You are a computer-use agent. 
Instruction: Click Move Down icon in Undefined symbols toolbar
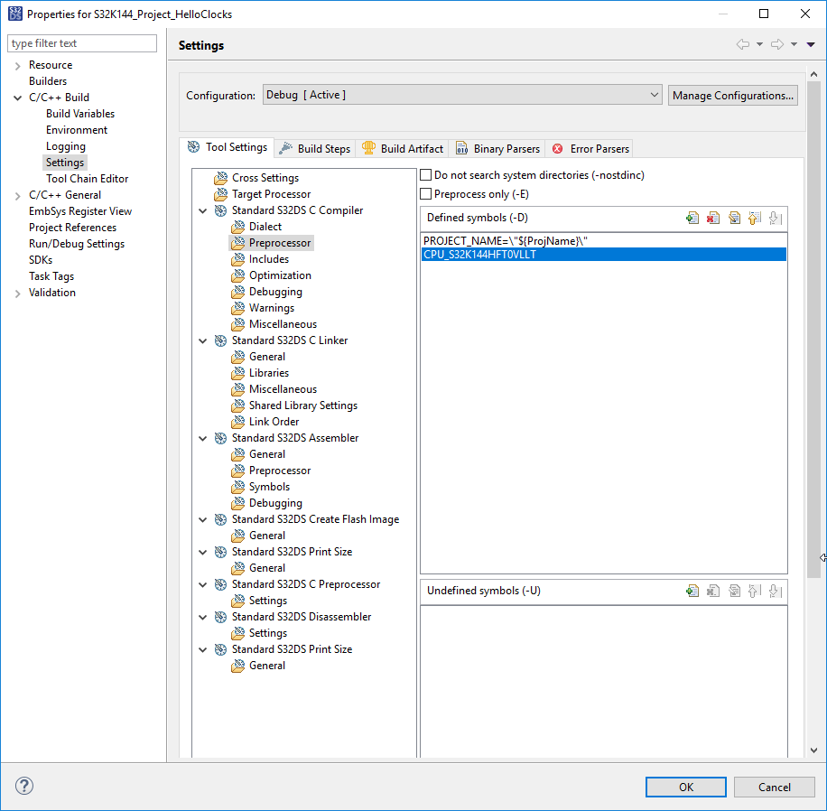click(x=776, y=591)
